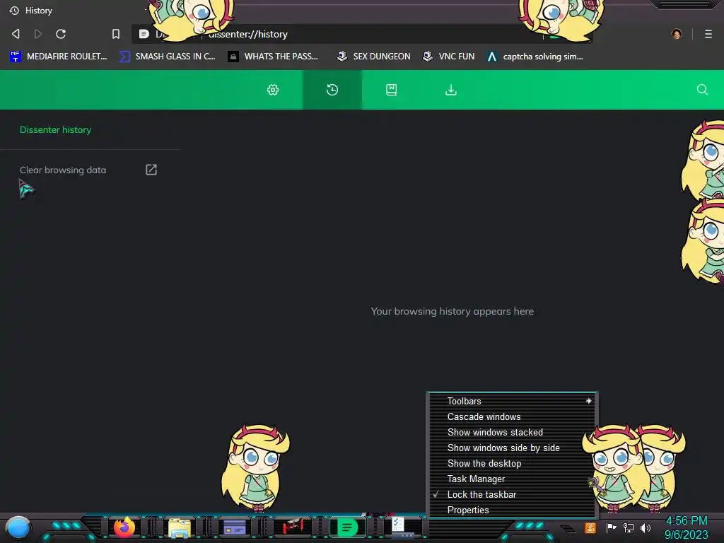Open File Explorer folder icon in taskbar

pos(180,527)
